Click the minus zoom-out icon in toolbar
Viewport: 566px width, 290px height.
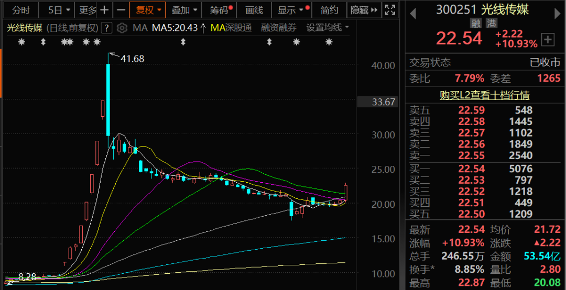click(x=121, y=10)
